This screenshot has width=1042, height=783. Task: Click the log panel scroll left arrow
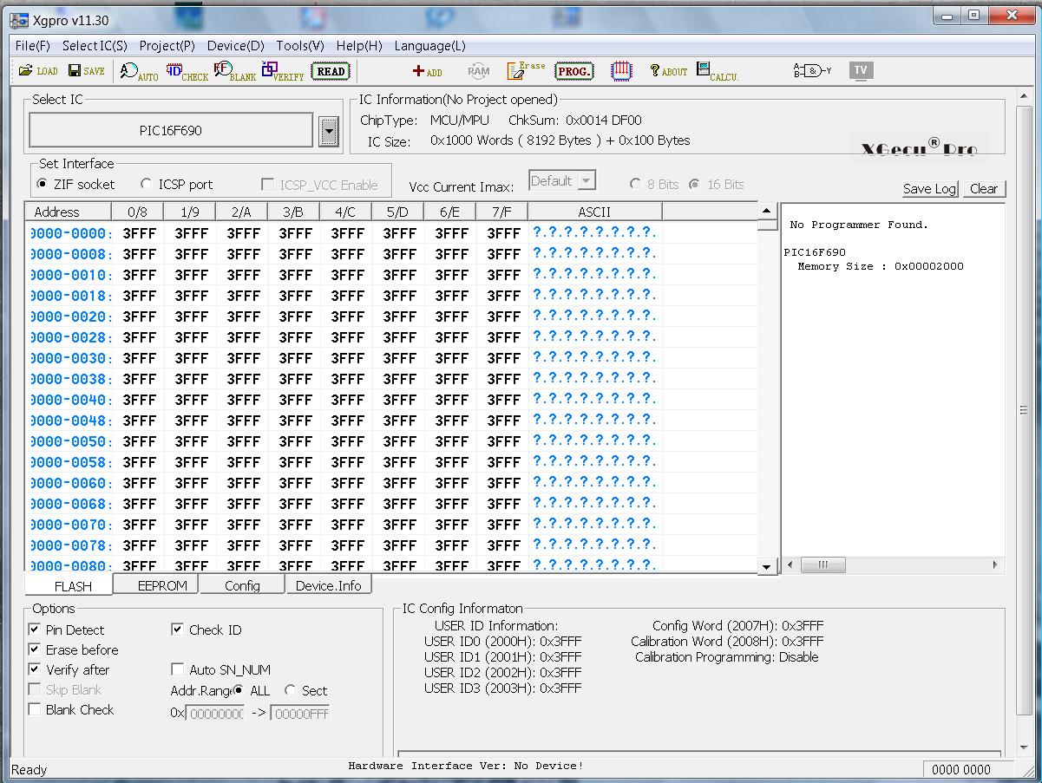click(790, 564)
